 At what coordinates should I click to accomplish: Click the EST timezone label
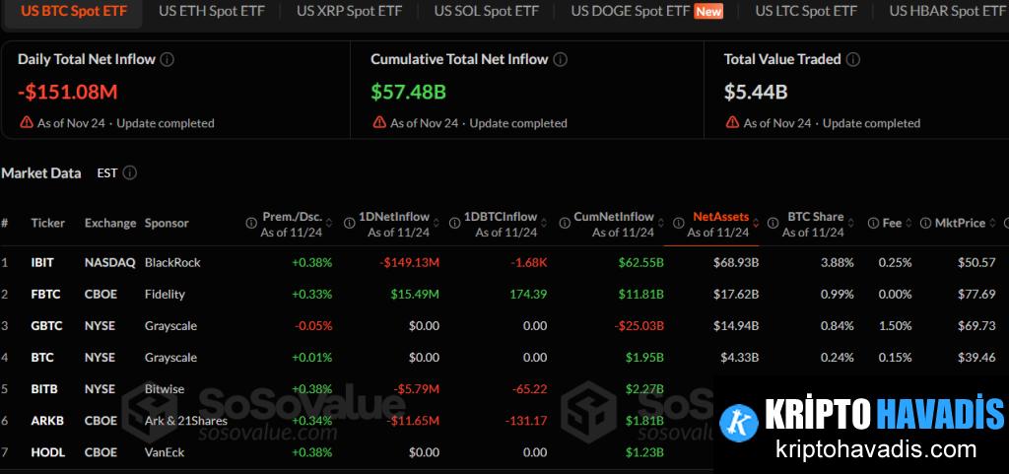pos(106,173)
